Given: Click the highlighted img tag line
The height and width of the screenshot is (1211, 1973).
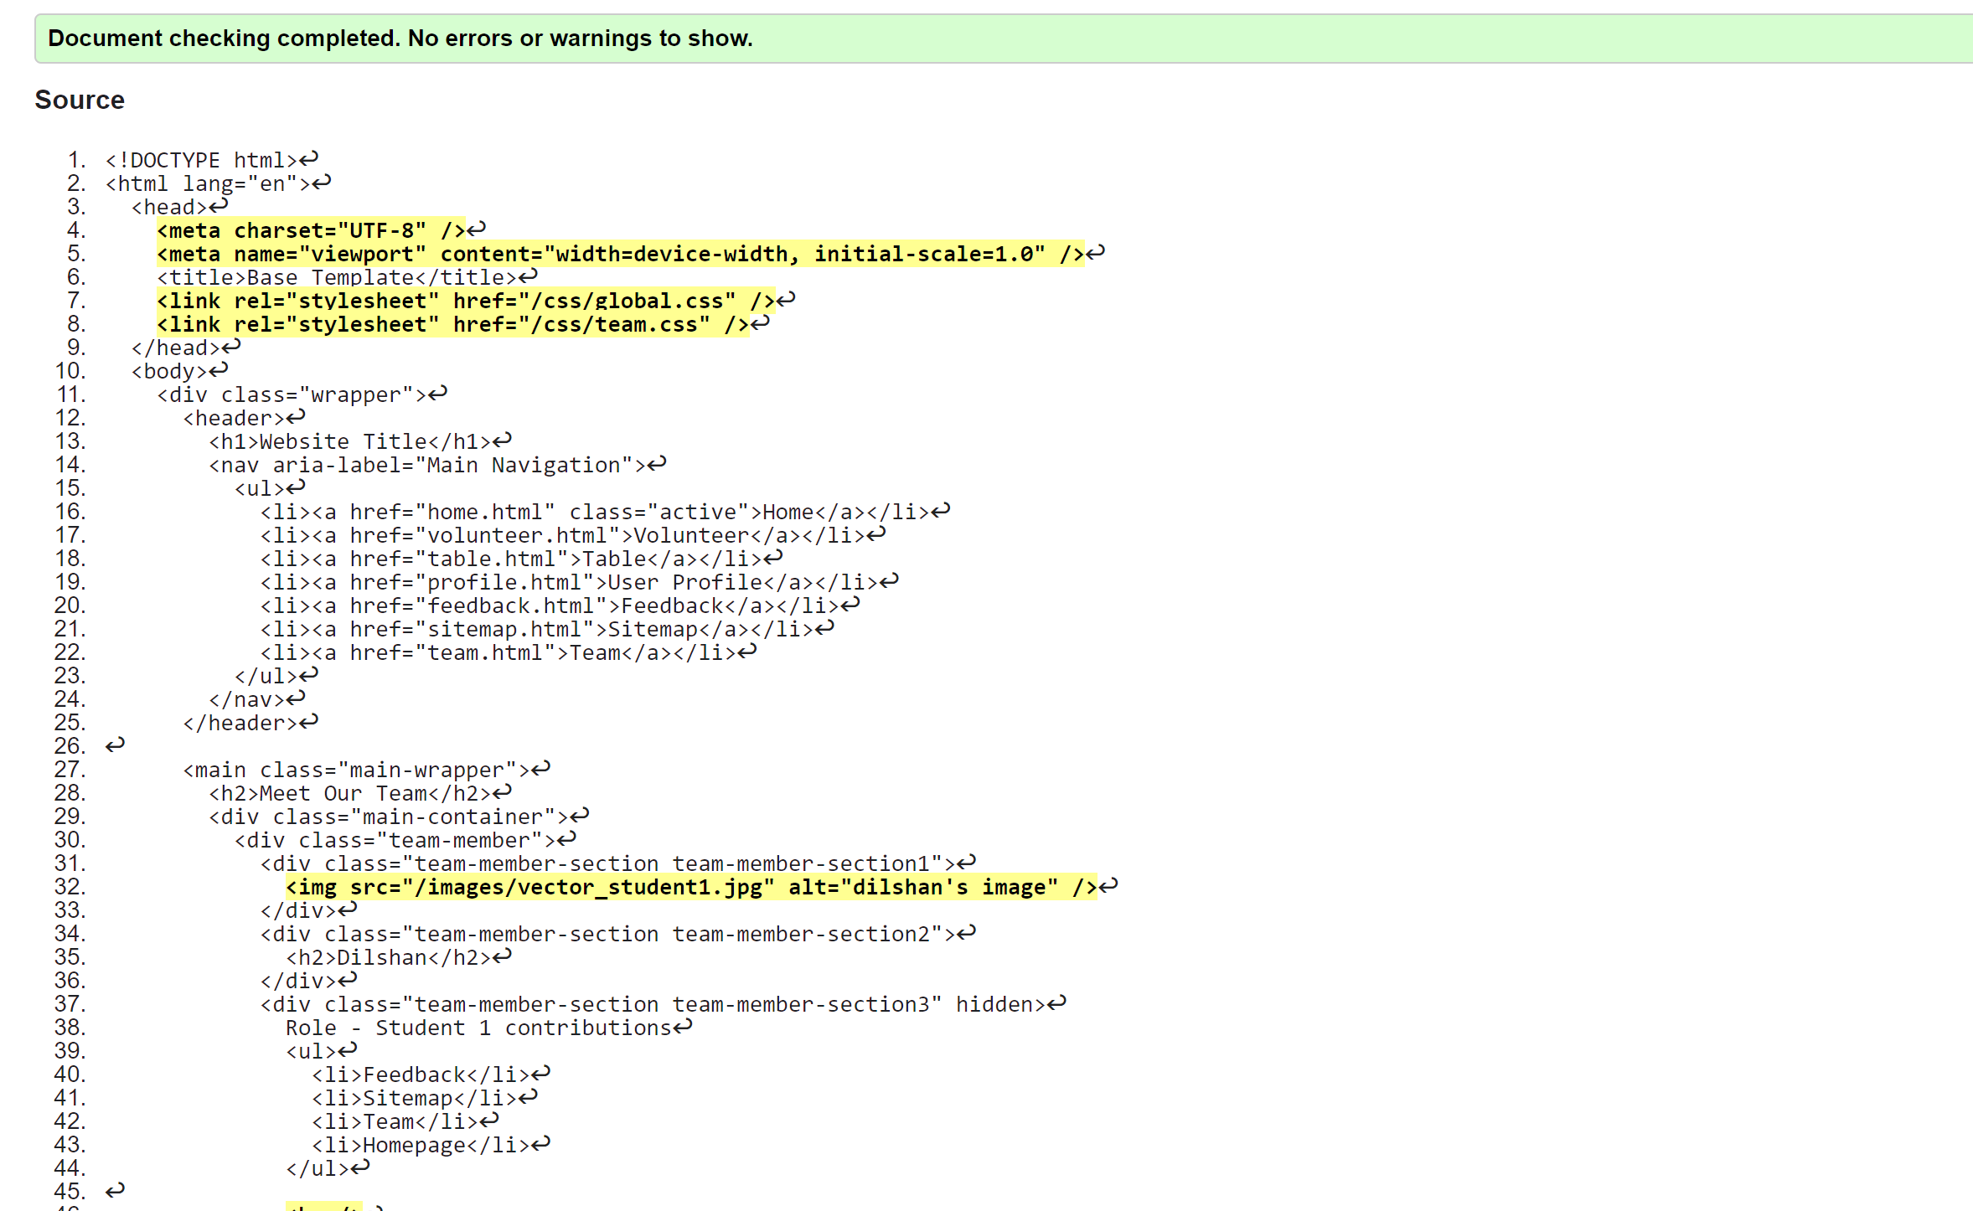Looking at the screenshot, I should [690, 887].
